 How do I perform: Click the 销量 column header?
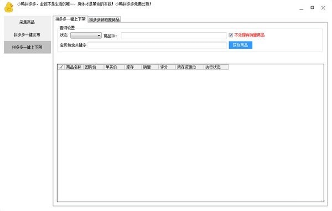coord(150,67)
